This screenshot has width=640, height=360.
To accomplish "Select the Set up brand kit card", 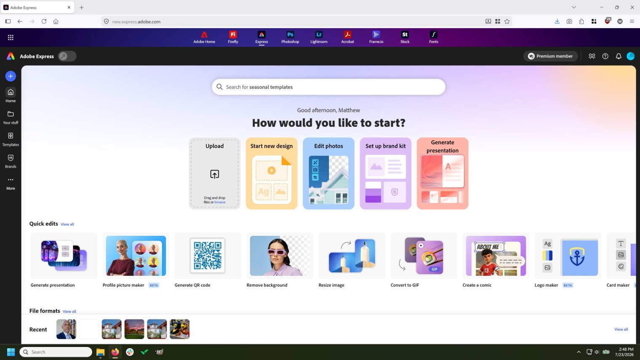I will 385,173.
